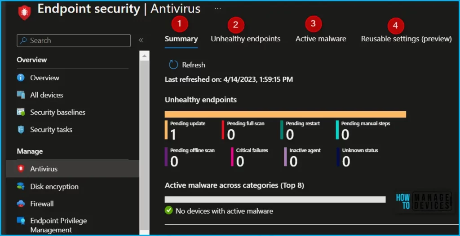This screenshot has height=236, width=460.
Task: Click the All devices icon
Action: (21, 95)
